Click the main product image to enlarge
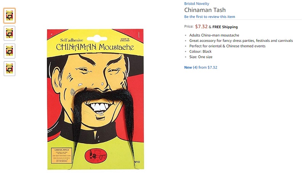305x174 pixels. [x=95, y=99]
